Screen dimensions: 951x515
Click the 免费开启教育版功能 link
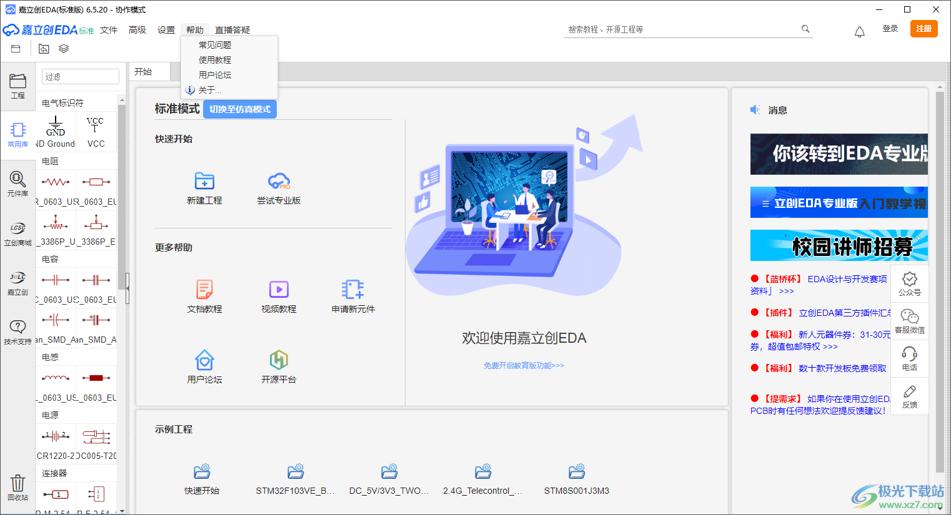tap(524, 366)
